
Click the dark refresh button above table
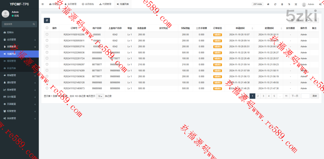click(47, 21)
